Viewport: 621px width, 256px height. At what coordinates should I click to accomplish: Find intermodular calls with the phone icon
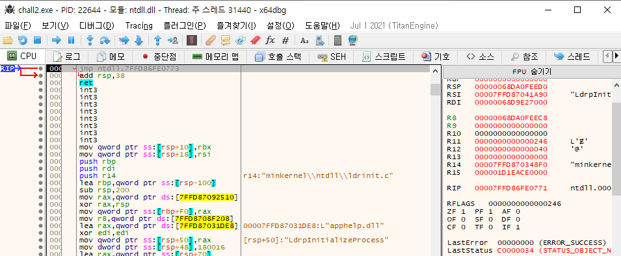[320, 40]
